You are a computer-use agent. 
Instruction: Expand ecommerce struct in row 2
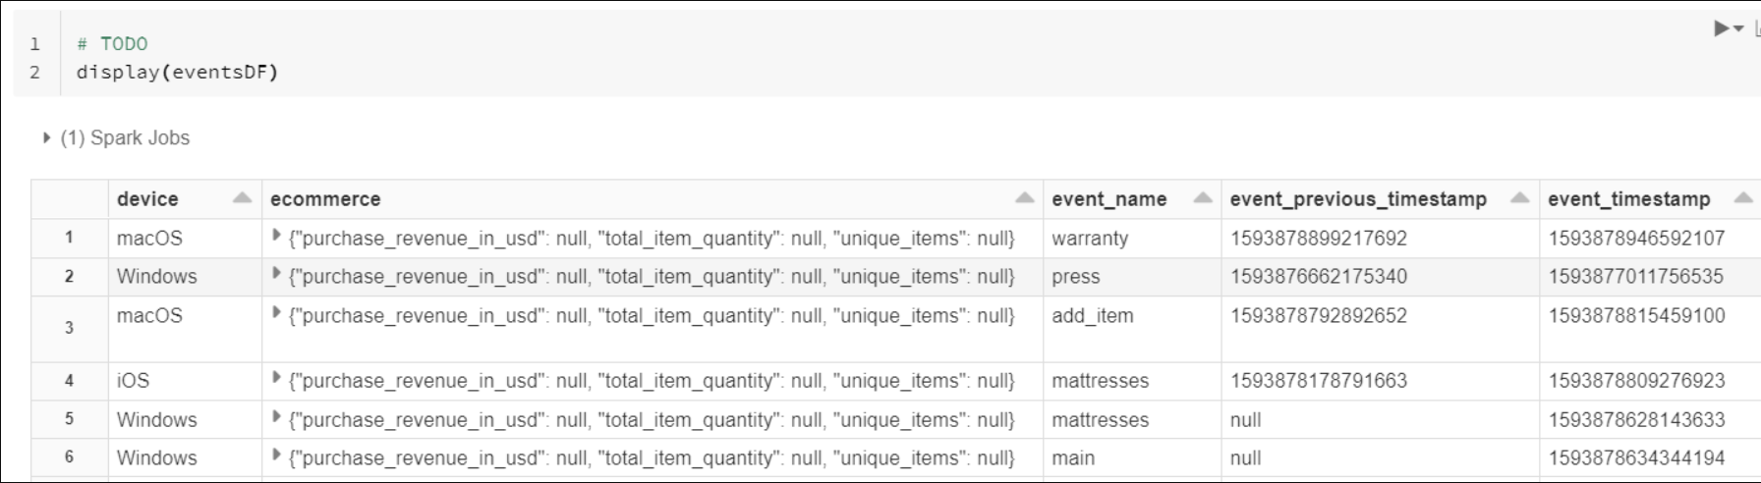[x=276, y=275]
